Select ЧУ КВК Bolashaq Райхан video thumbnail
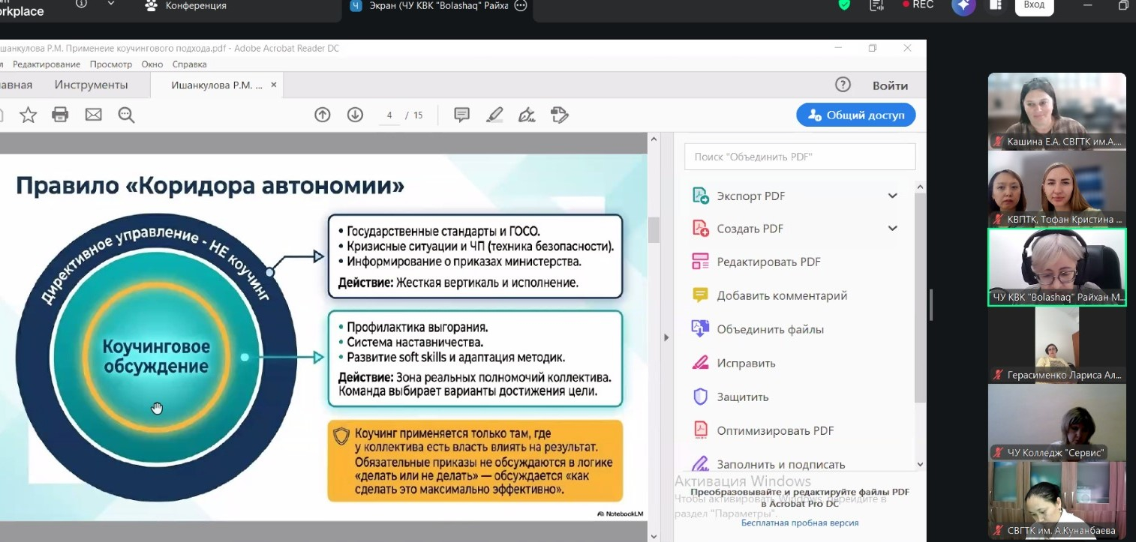This screenshot has width=1136, height=542. click(x=1057, y=267)
